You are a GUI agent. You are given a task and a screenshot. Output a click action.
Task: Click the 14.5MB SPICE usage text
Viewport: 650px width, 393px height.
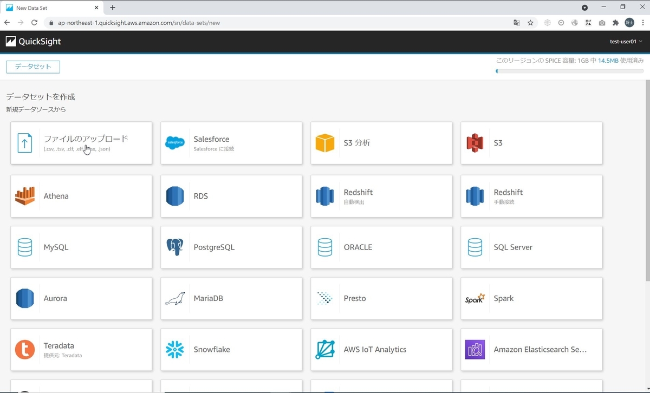[608, 61]
